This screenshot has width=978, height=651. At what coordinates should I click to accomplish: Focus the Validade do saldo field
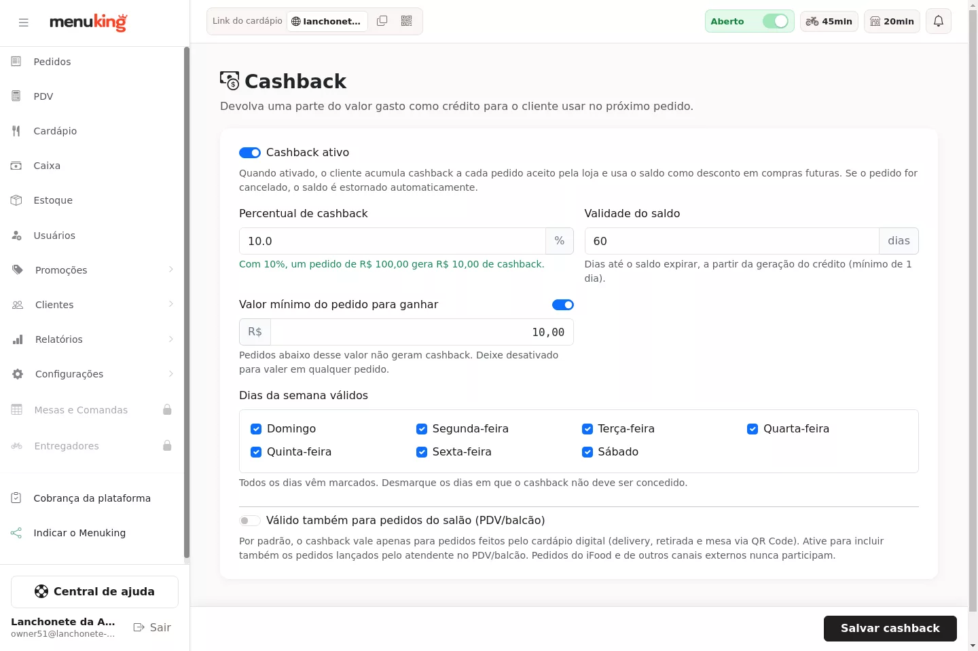731,241
